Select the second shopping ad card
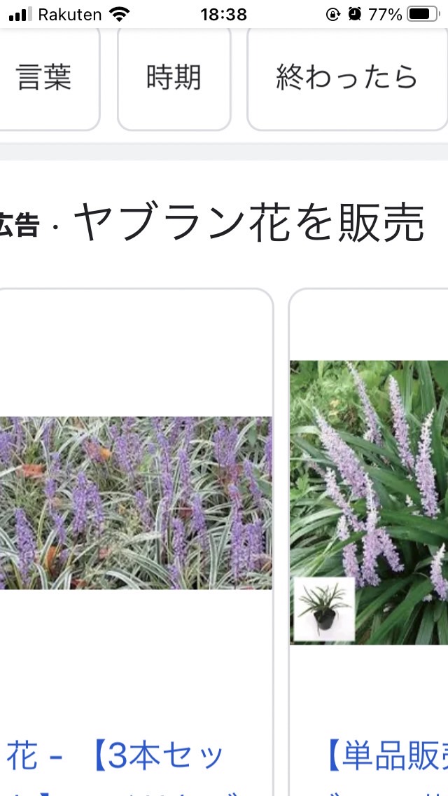 (368, 542)
